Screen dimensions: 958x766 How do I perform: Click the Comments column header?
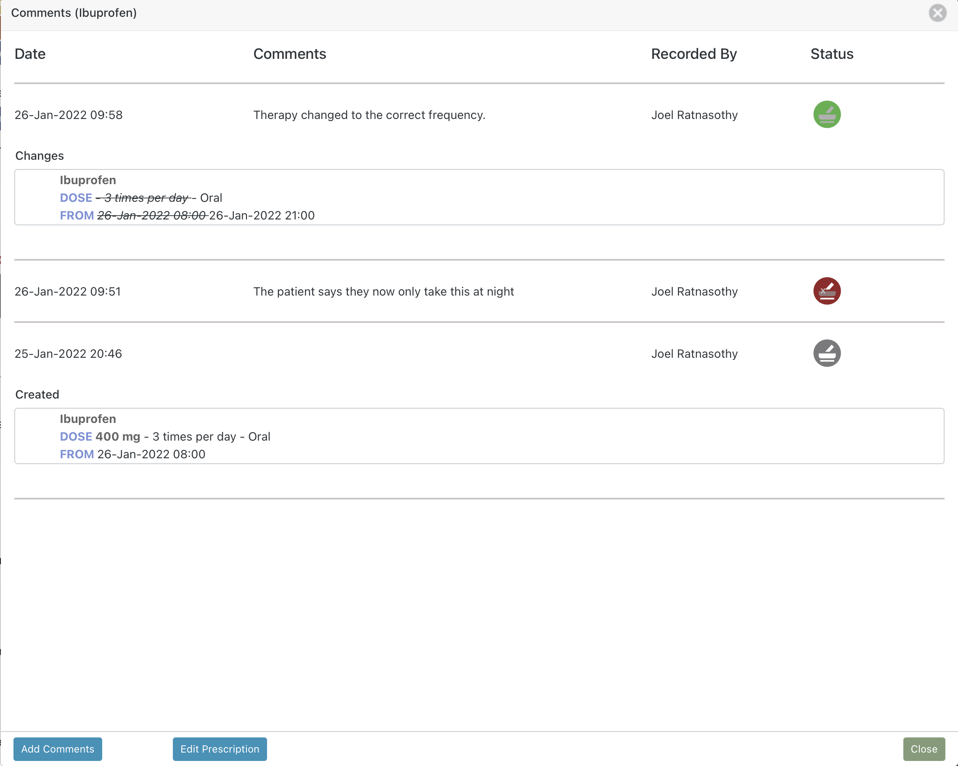(290, 54)
